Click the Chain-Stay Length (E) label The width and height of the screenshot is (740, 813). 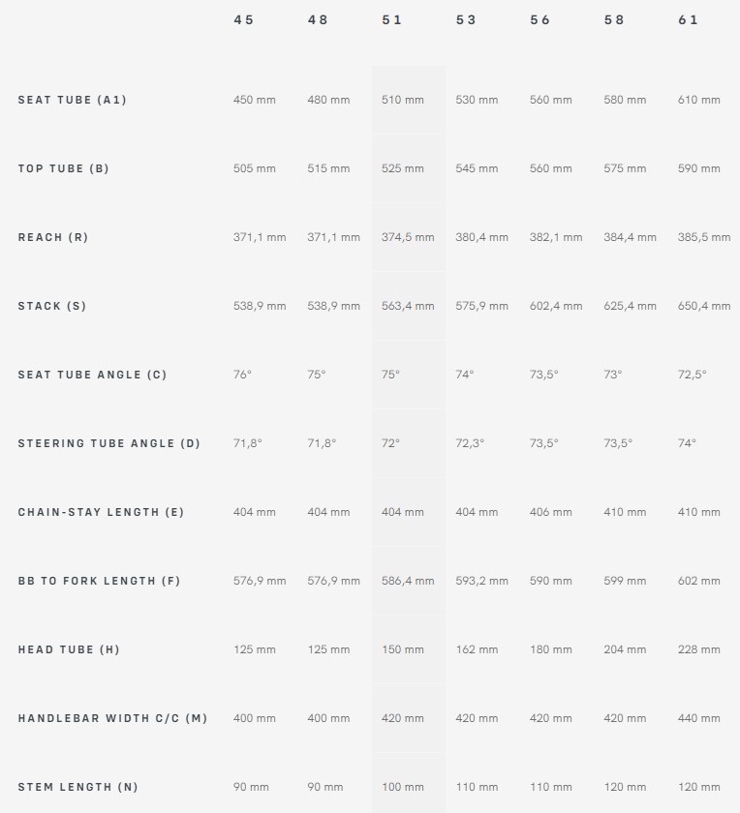[x=101, y=512]
